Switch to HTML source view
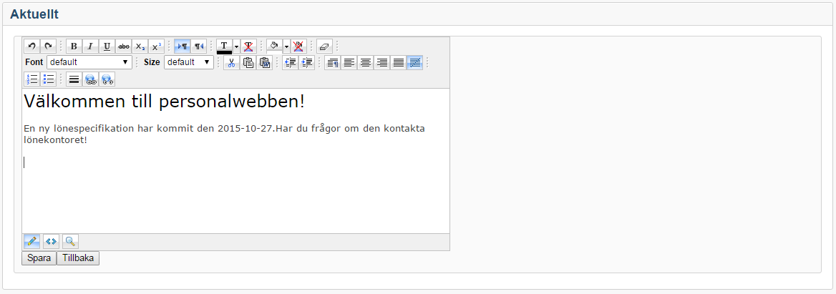The height and width of the screenshot is (294, 836). coord(52,241)
